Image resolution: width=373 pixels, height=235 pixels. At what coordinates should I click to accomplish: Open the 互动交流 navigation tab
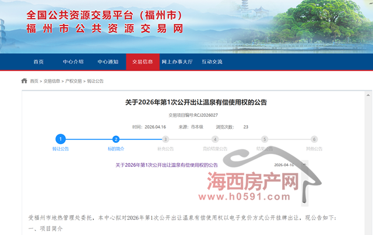point(212,62)
